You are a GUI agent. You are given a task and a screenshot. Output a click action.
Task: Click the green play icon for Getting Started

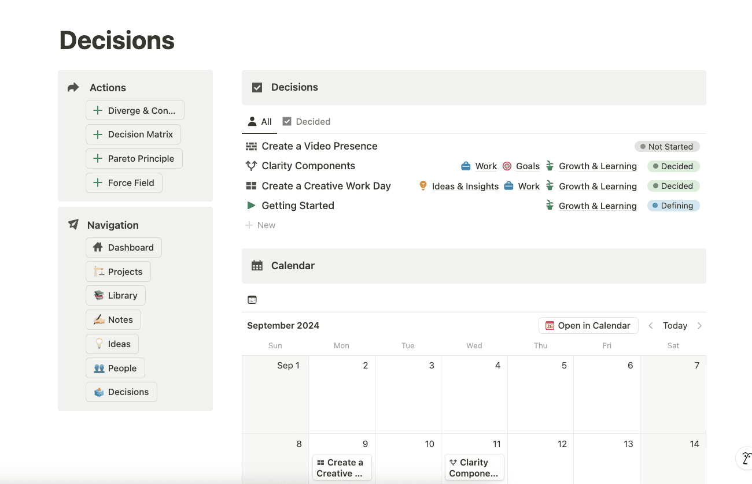coord(251,206)
